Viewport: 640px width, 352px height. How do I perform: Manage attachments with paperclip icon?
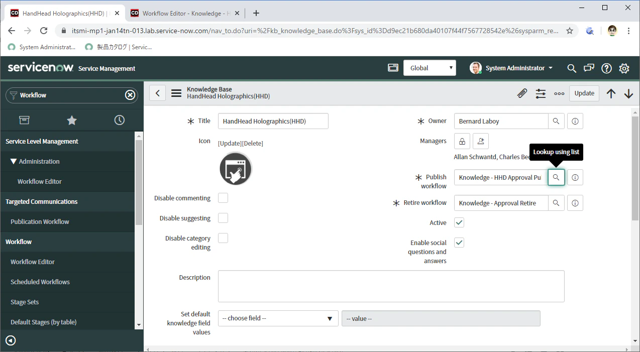522,93
